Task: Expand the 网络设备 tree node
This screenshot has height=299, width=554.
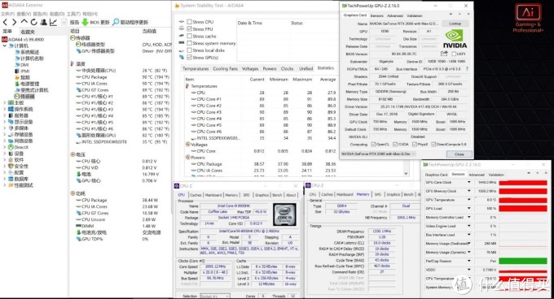Action: (5, 141)
